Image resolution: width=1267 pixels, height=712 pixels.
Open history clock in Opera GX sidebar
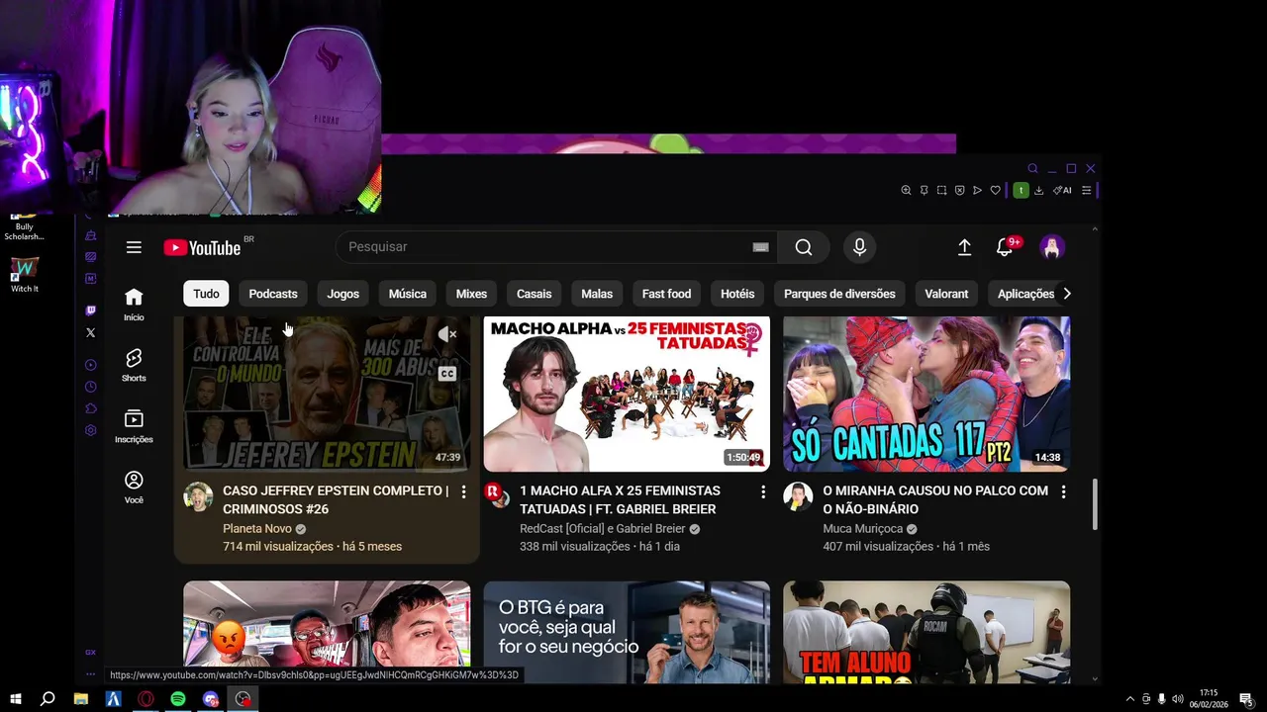(90, 387)
